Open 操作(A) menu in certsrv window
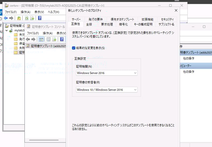The width and height of the screenshot is (212, 147). pyautogui.click(x=26, y=12)
